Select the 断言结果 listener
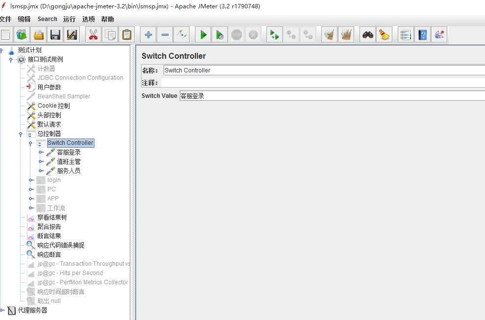Image resolution: width=485 pixels, height=320 pixels. coord(49,236)
